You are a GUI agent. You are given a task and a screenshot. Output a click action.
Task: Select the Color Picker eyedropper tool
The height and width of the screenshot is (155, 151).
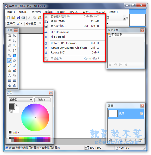tap(15, 65)
